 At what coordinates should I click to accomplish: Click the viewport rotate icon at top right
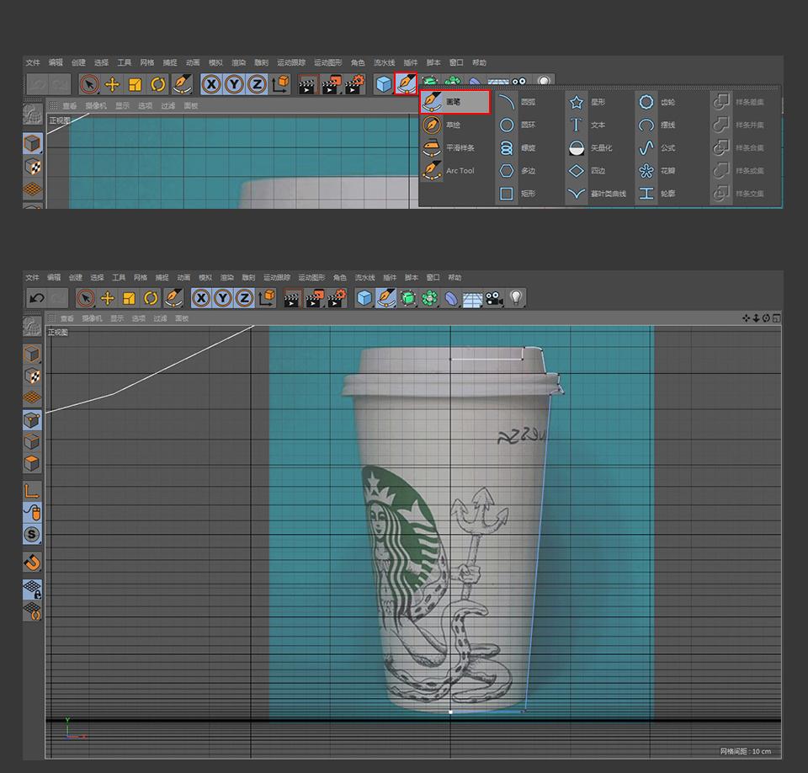[766, 318]
